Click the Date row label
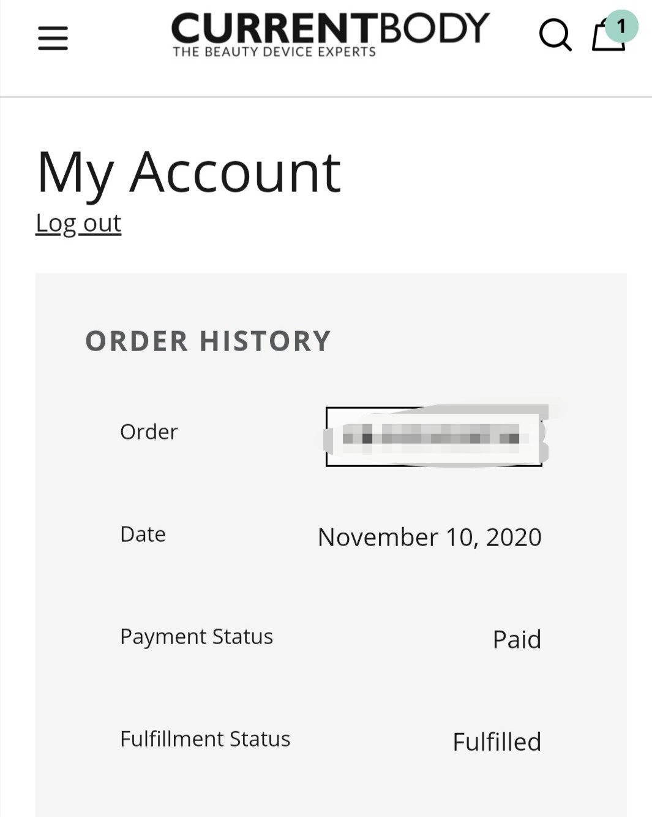The image size is (652, 817). 143,534
